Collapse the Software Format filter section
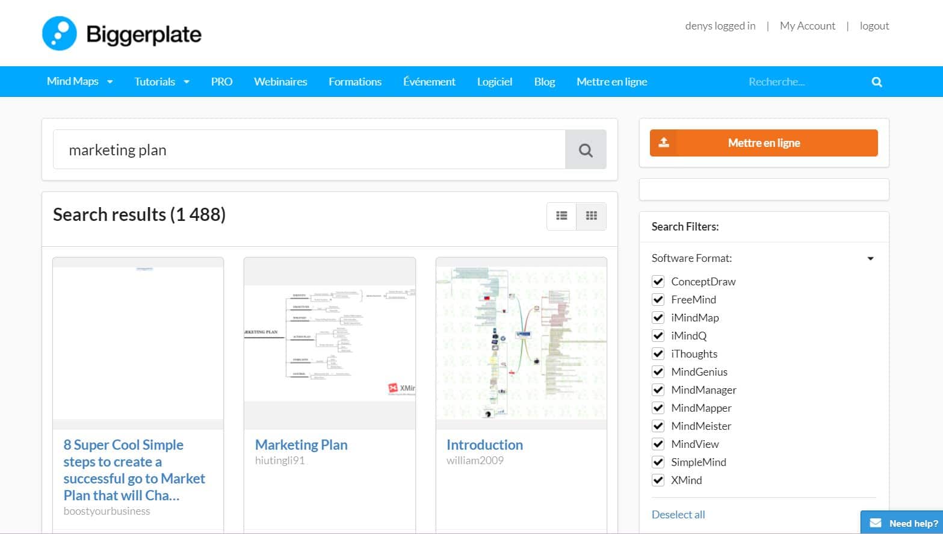Screen dimensions: 943x534 tap(870, 258)
